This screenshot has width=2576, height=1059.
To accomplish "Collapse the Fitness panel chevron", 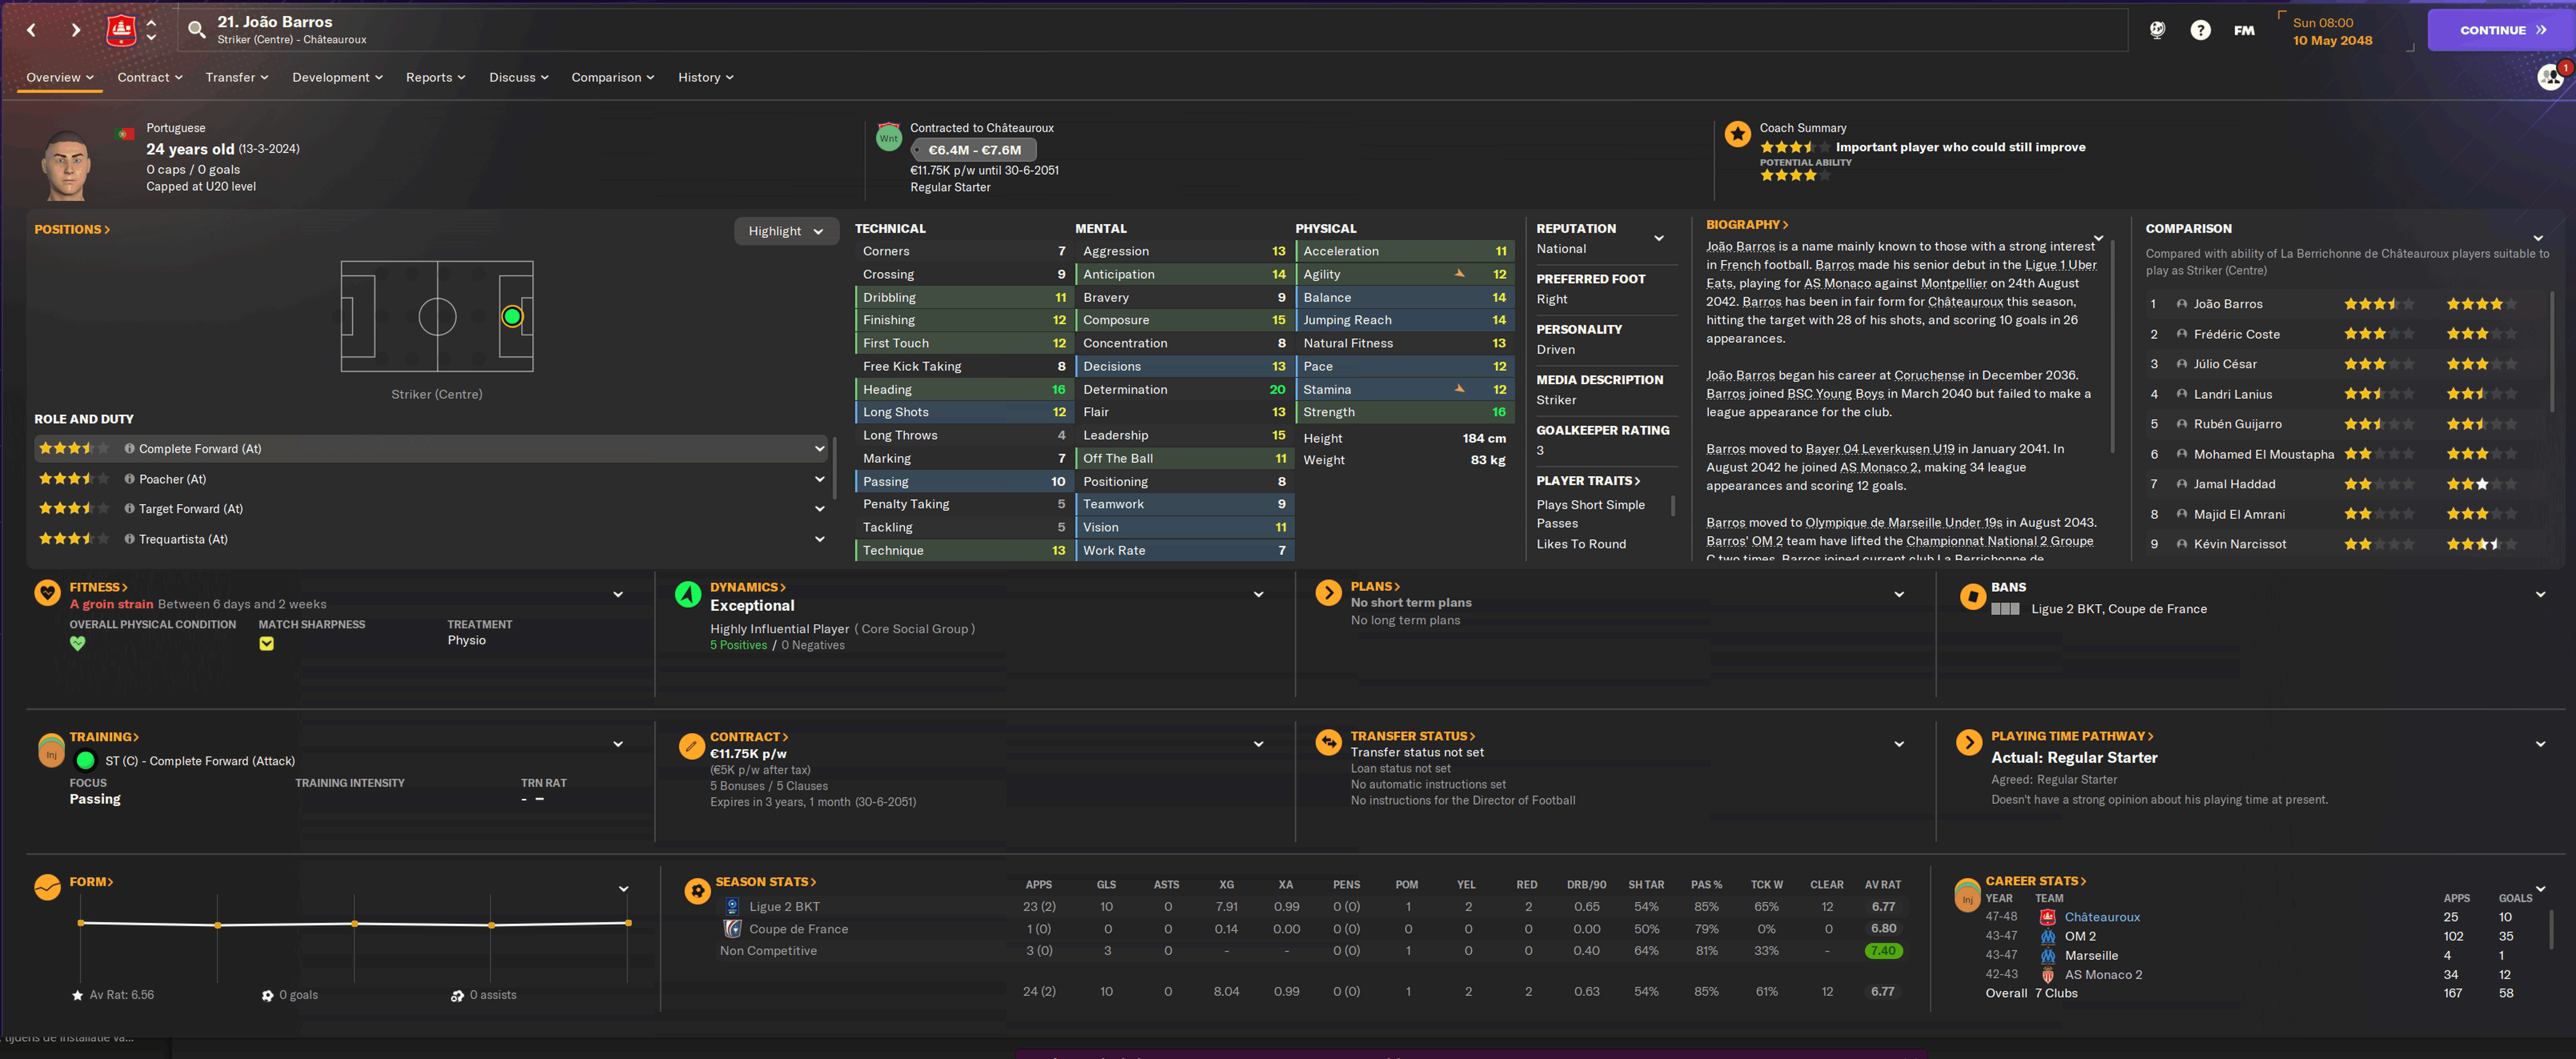I will pos(618,594).
